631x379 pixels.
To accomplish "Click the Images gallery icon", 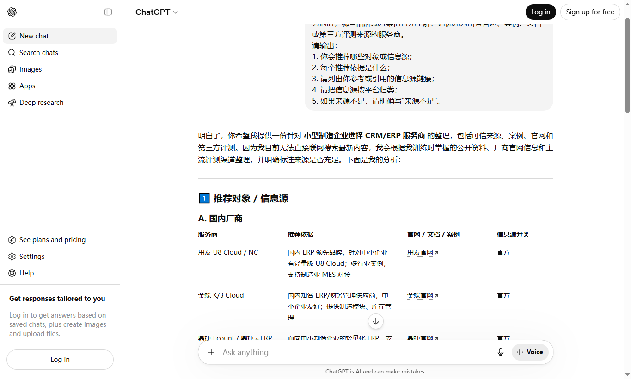I will (12, 69).
